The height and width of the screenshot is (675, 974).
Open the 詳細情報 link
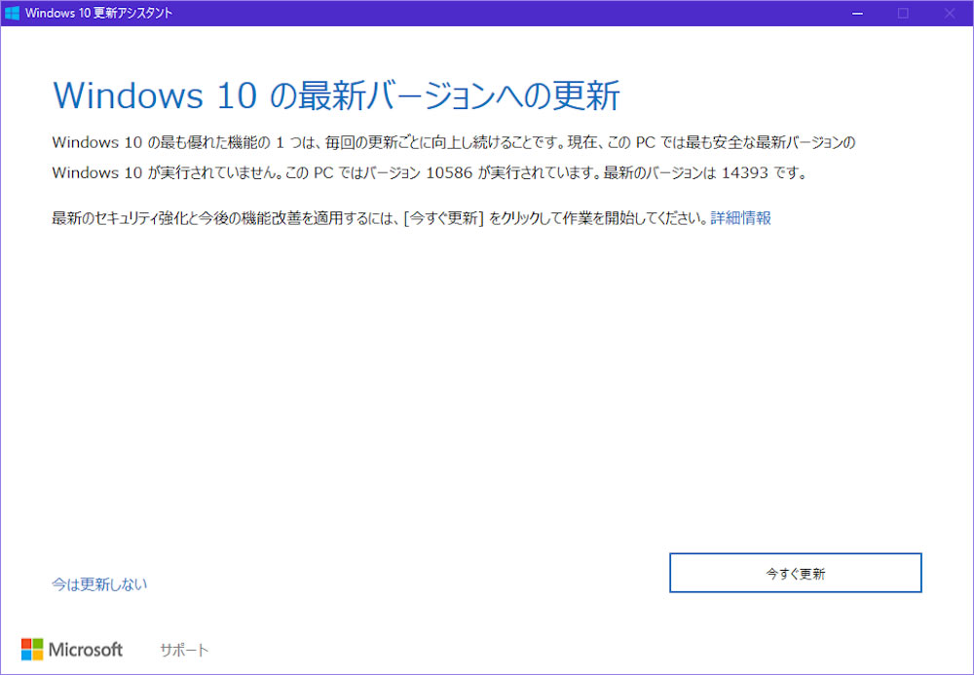pyautogui.click(x=740, y=218)
